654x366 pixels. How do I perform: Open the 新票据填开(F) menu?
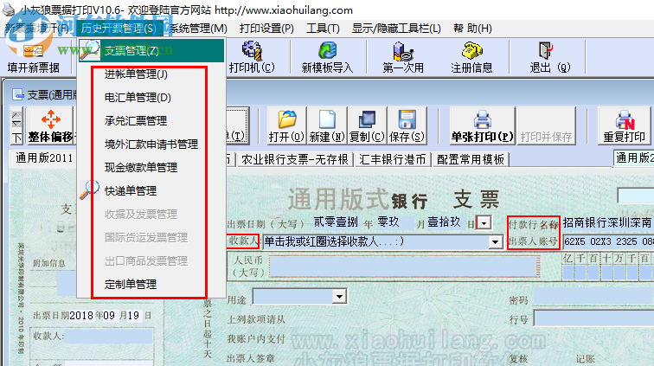36,29
